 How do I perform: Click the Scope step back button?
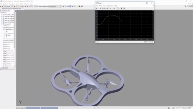click(x=100, y=8)
